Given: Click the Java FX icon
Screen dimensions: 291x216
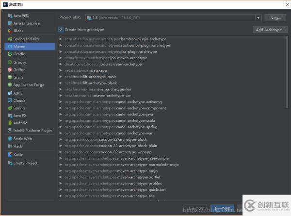Looking at the screenshot, I should tap(10, 116).
